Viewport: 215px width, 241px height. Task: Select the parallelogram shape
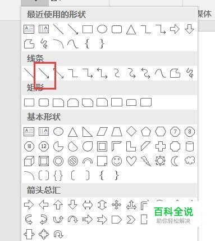tap(102, 132)
